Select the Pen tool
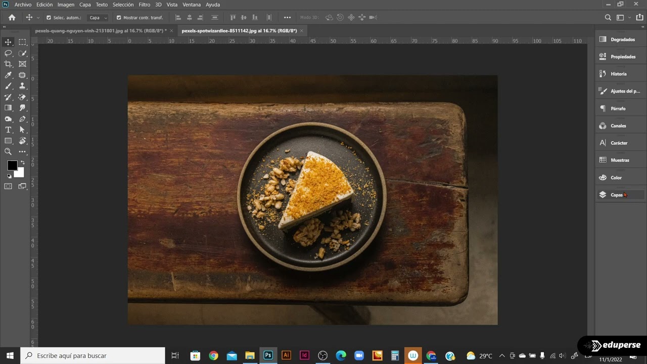This screenshot has height=364, width=647. coord(22,119)
